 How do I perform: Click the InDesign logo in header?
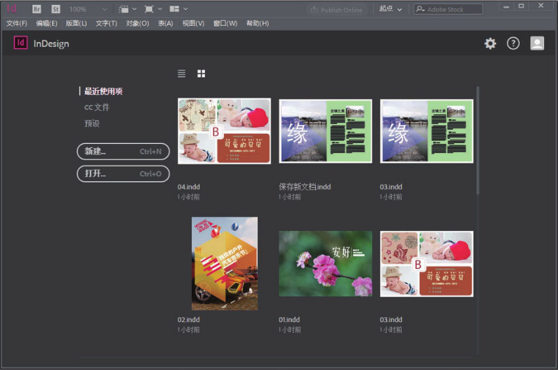(x=21, y=43)
